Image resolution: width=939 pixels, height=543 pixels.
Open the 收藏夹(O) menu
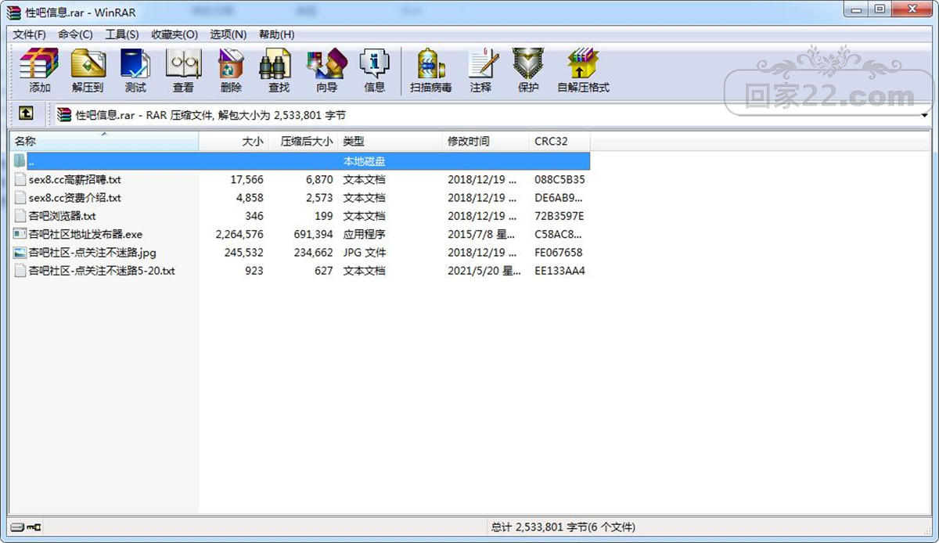174,34
